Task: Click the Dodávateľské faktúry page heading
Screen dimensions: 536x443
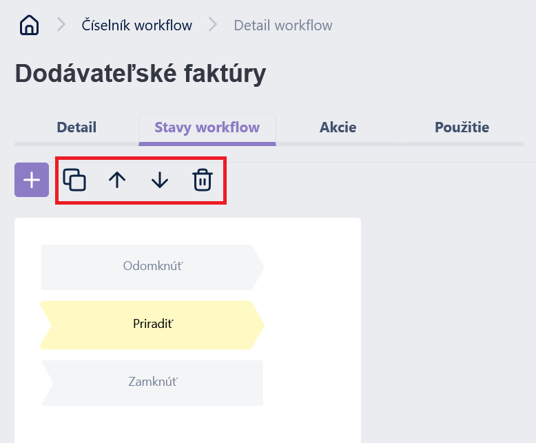Action: [141, 74]
